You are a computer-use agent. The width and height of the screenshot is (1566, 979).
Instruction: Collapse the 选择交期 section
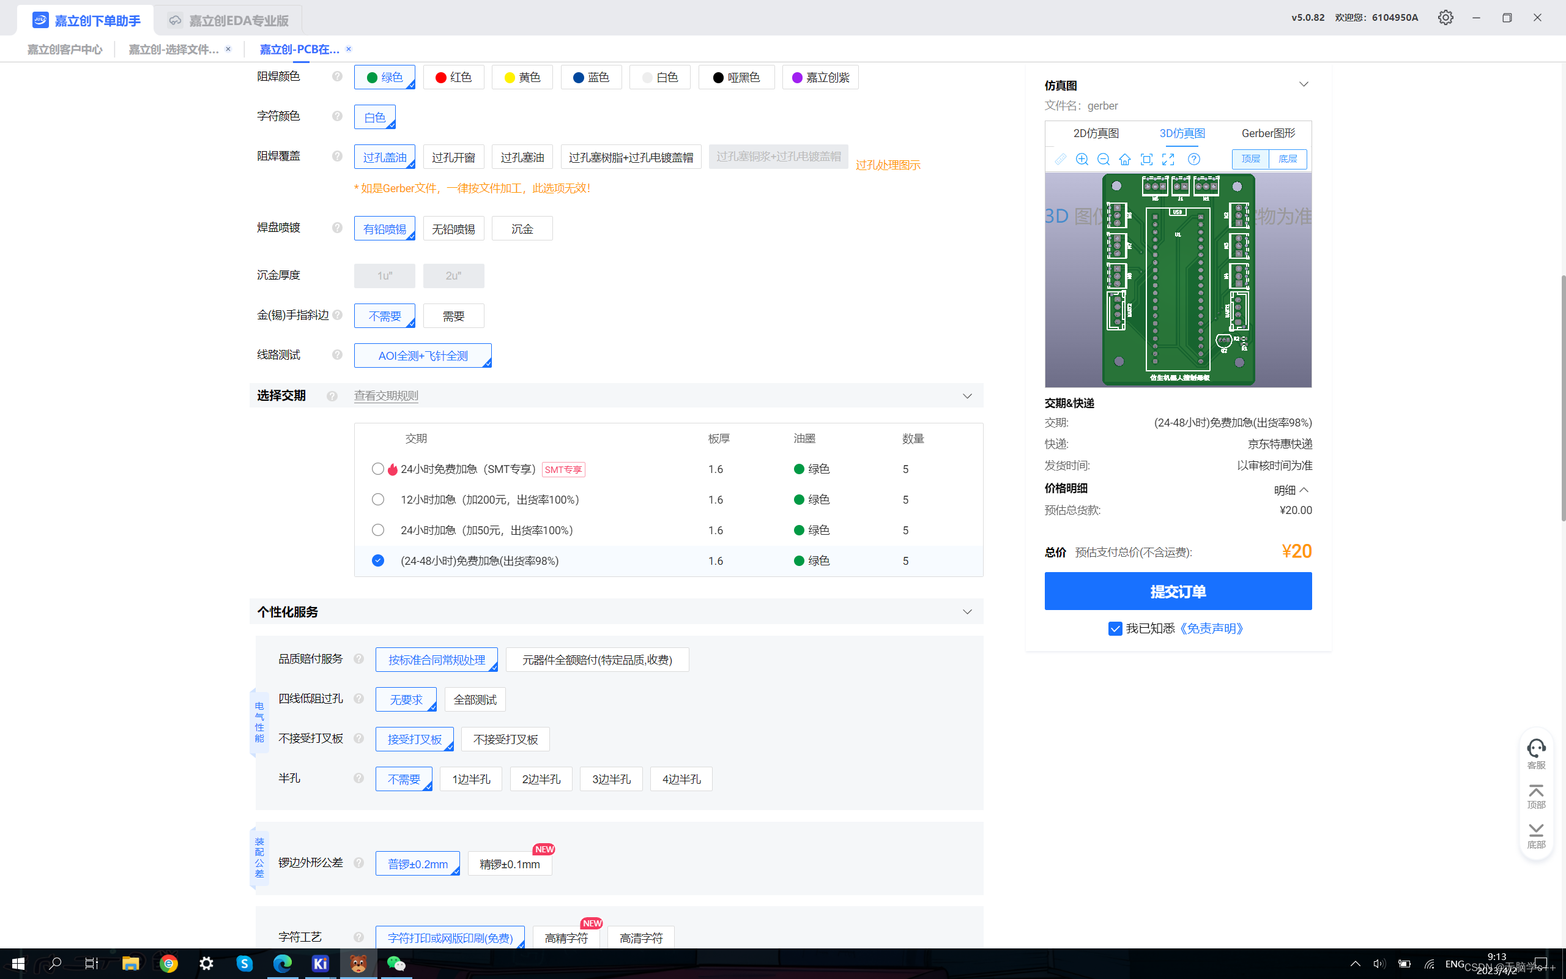coord(967,396)
